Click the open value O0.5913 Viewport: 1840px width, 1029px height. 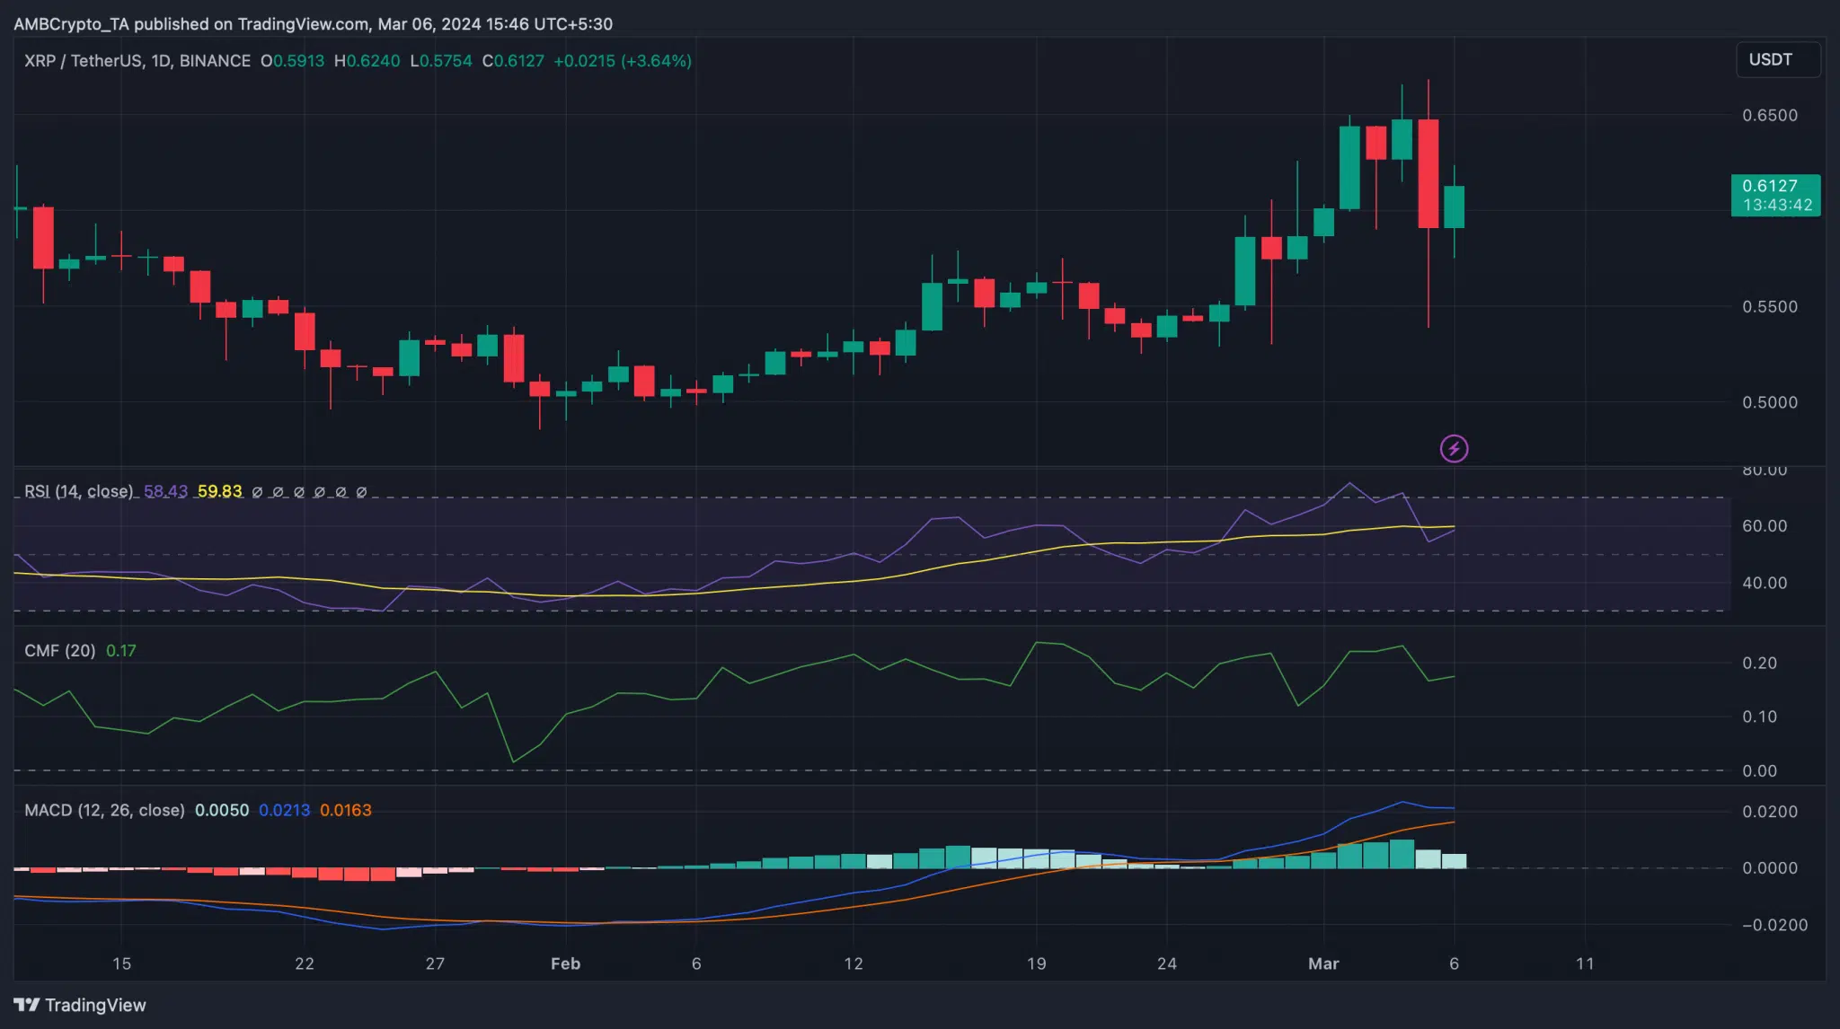point(293,61)
